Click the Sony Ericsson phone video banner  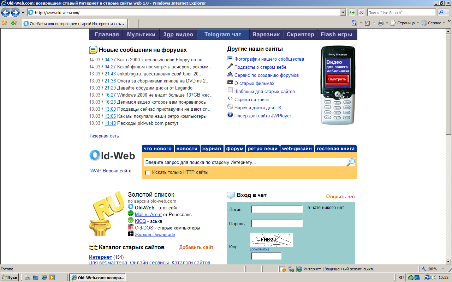point(338,85)
